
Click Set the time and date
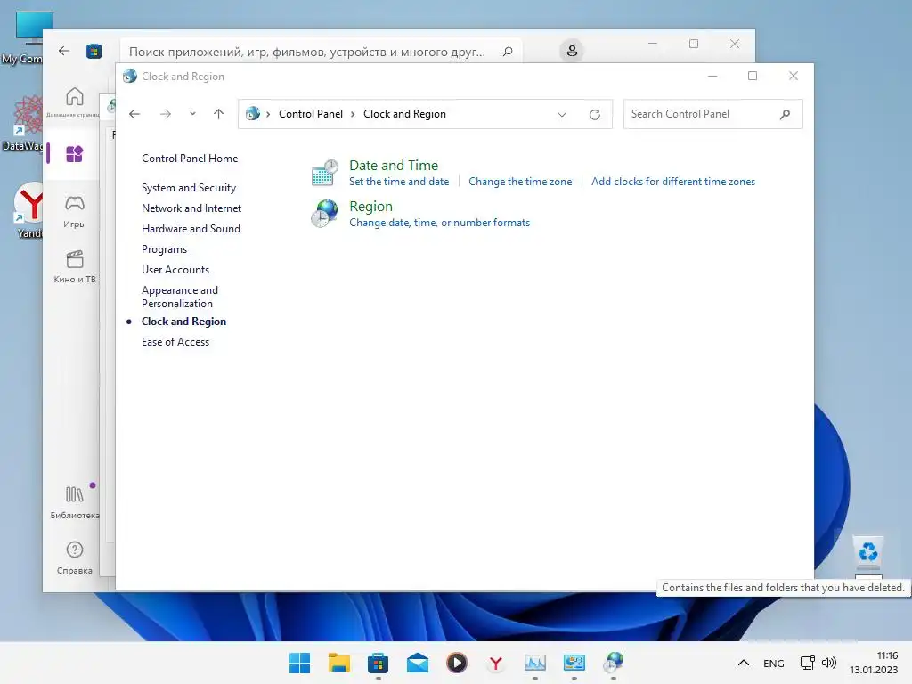tap(399, 182)
